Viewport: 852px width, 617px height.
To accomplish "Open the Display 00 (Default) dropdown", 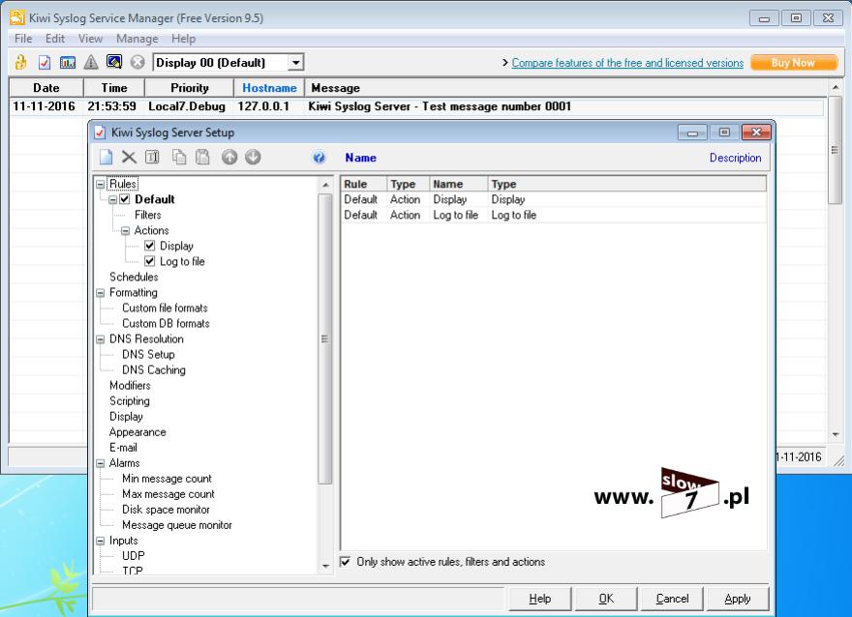I will tap(295, 63).
